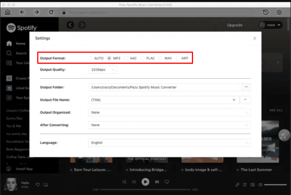
Task: Click Install App download icon
Action: tap(9, 169)
